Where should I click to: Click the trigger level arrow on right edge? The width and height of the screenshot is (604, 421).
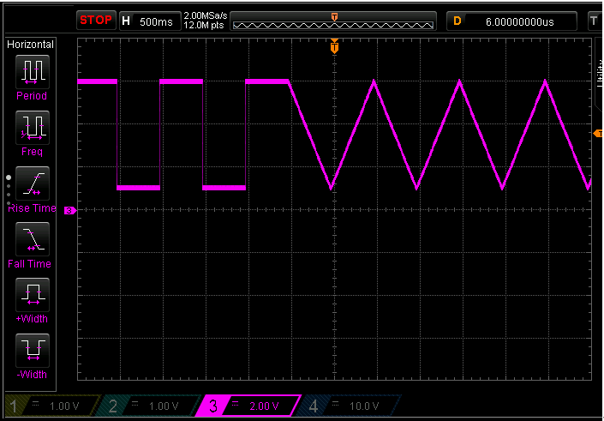point(597,134)
